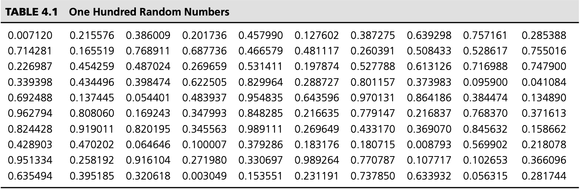Select the cell 0.454259
The image size is (580, 189).
click(92, 67)
